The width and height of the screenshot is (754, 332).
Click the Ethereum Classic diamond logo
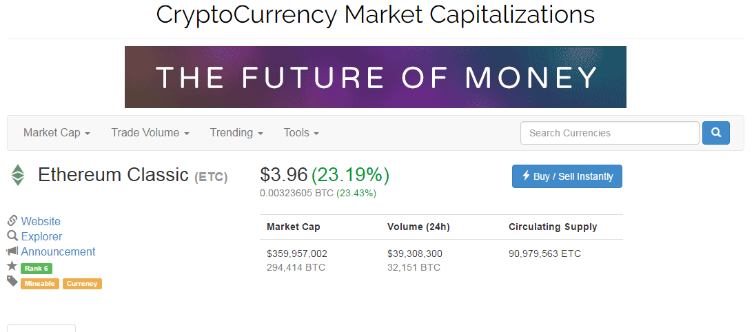coord(17,175)
